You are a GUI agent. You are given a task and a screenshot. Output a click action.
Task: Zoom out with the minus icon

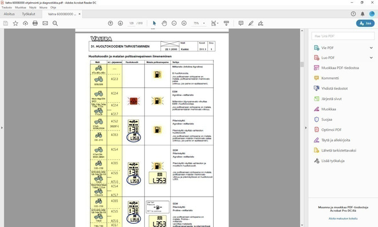(x=174, y=23)
